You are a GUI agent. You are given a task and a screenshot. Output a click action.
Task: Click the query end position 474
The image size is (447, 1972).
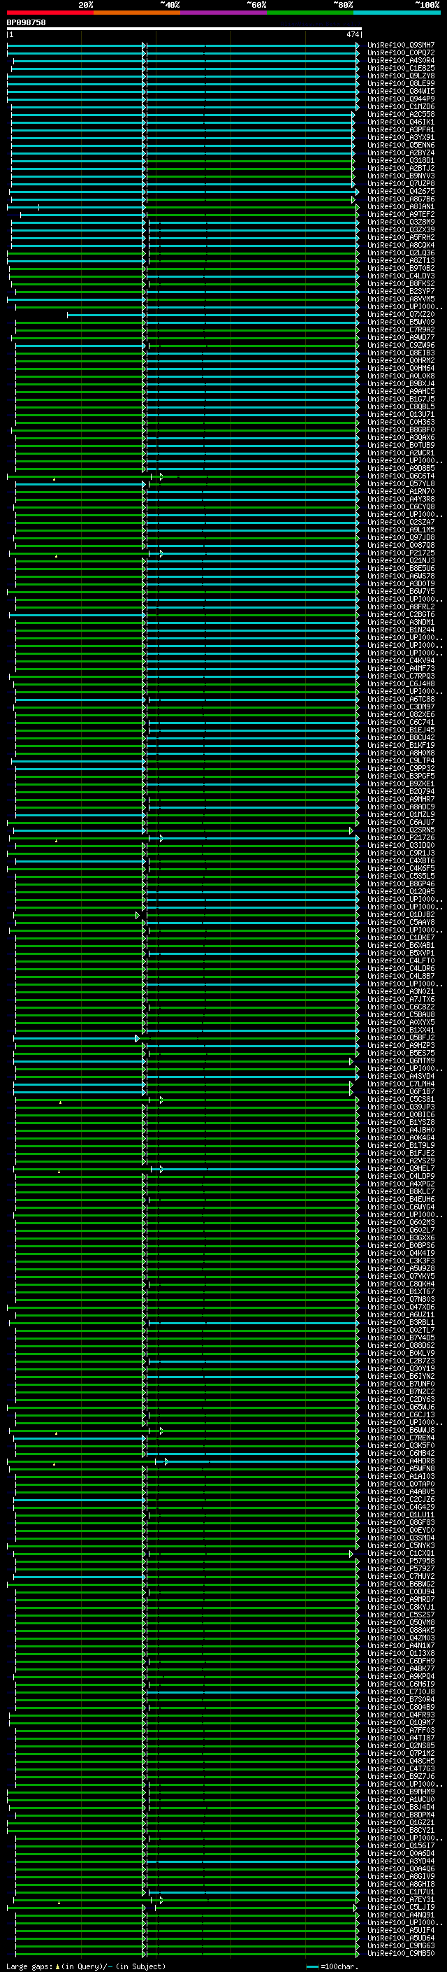(352, 34)
